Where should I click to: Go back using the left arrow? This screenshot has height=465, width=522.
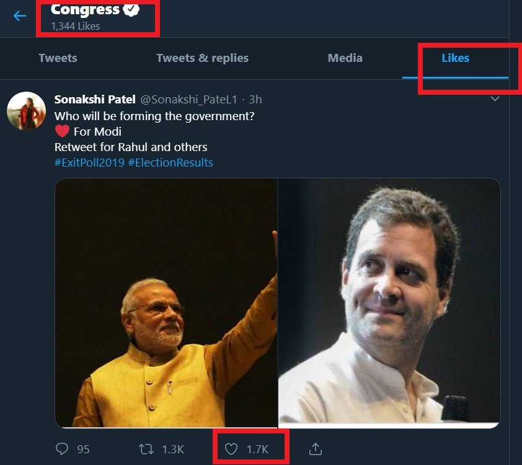tap(20, 15)
